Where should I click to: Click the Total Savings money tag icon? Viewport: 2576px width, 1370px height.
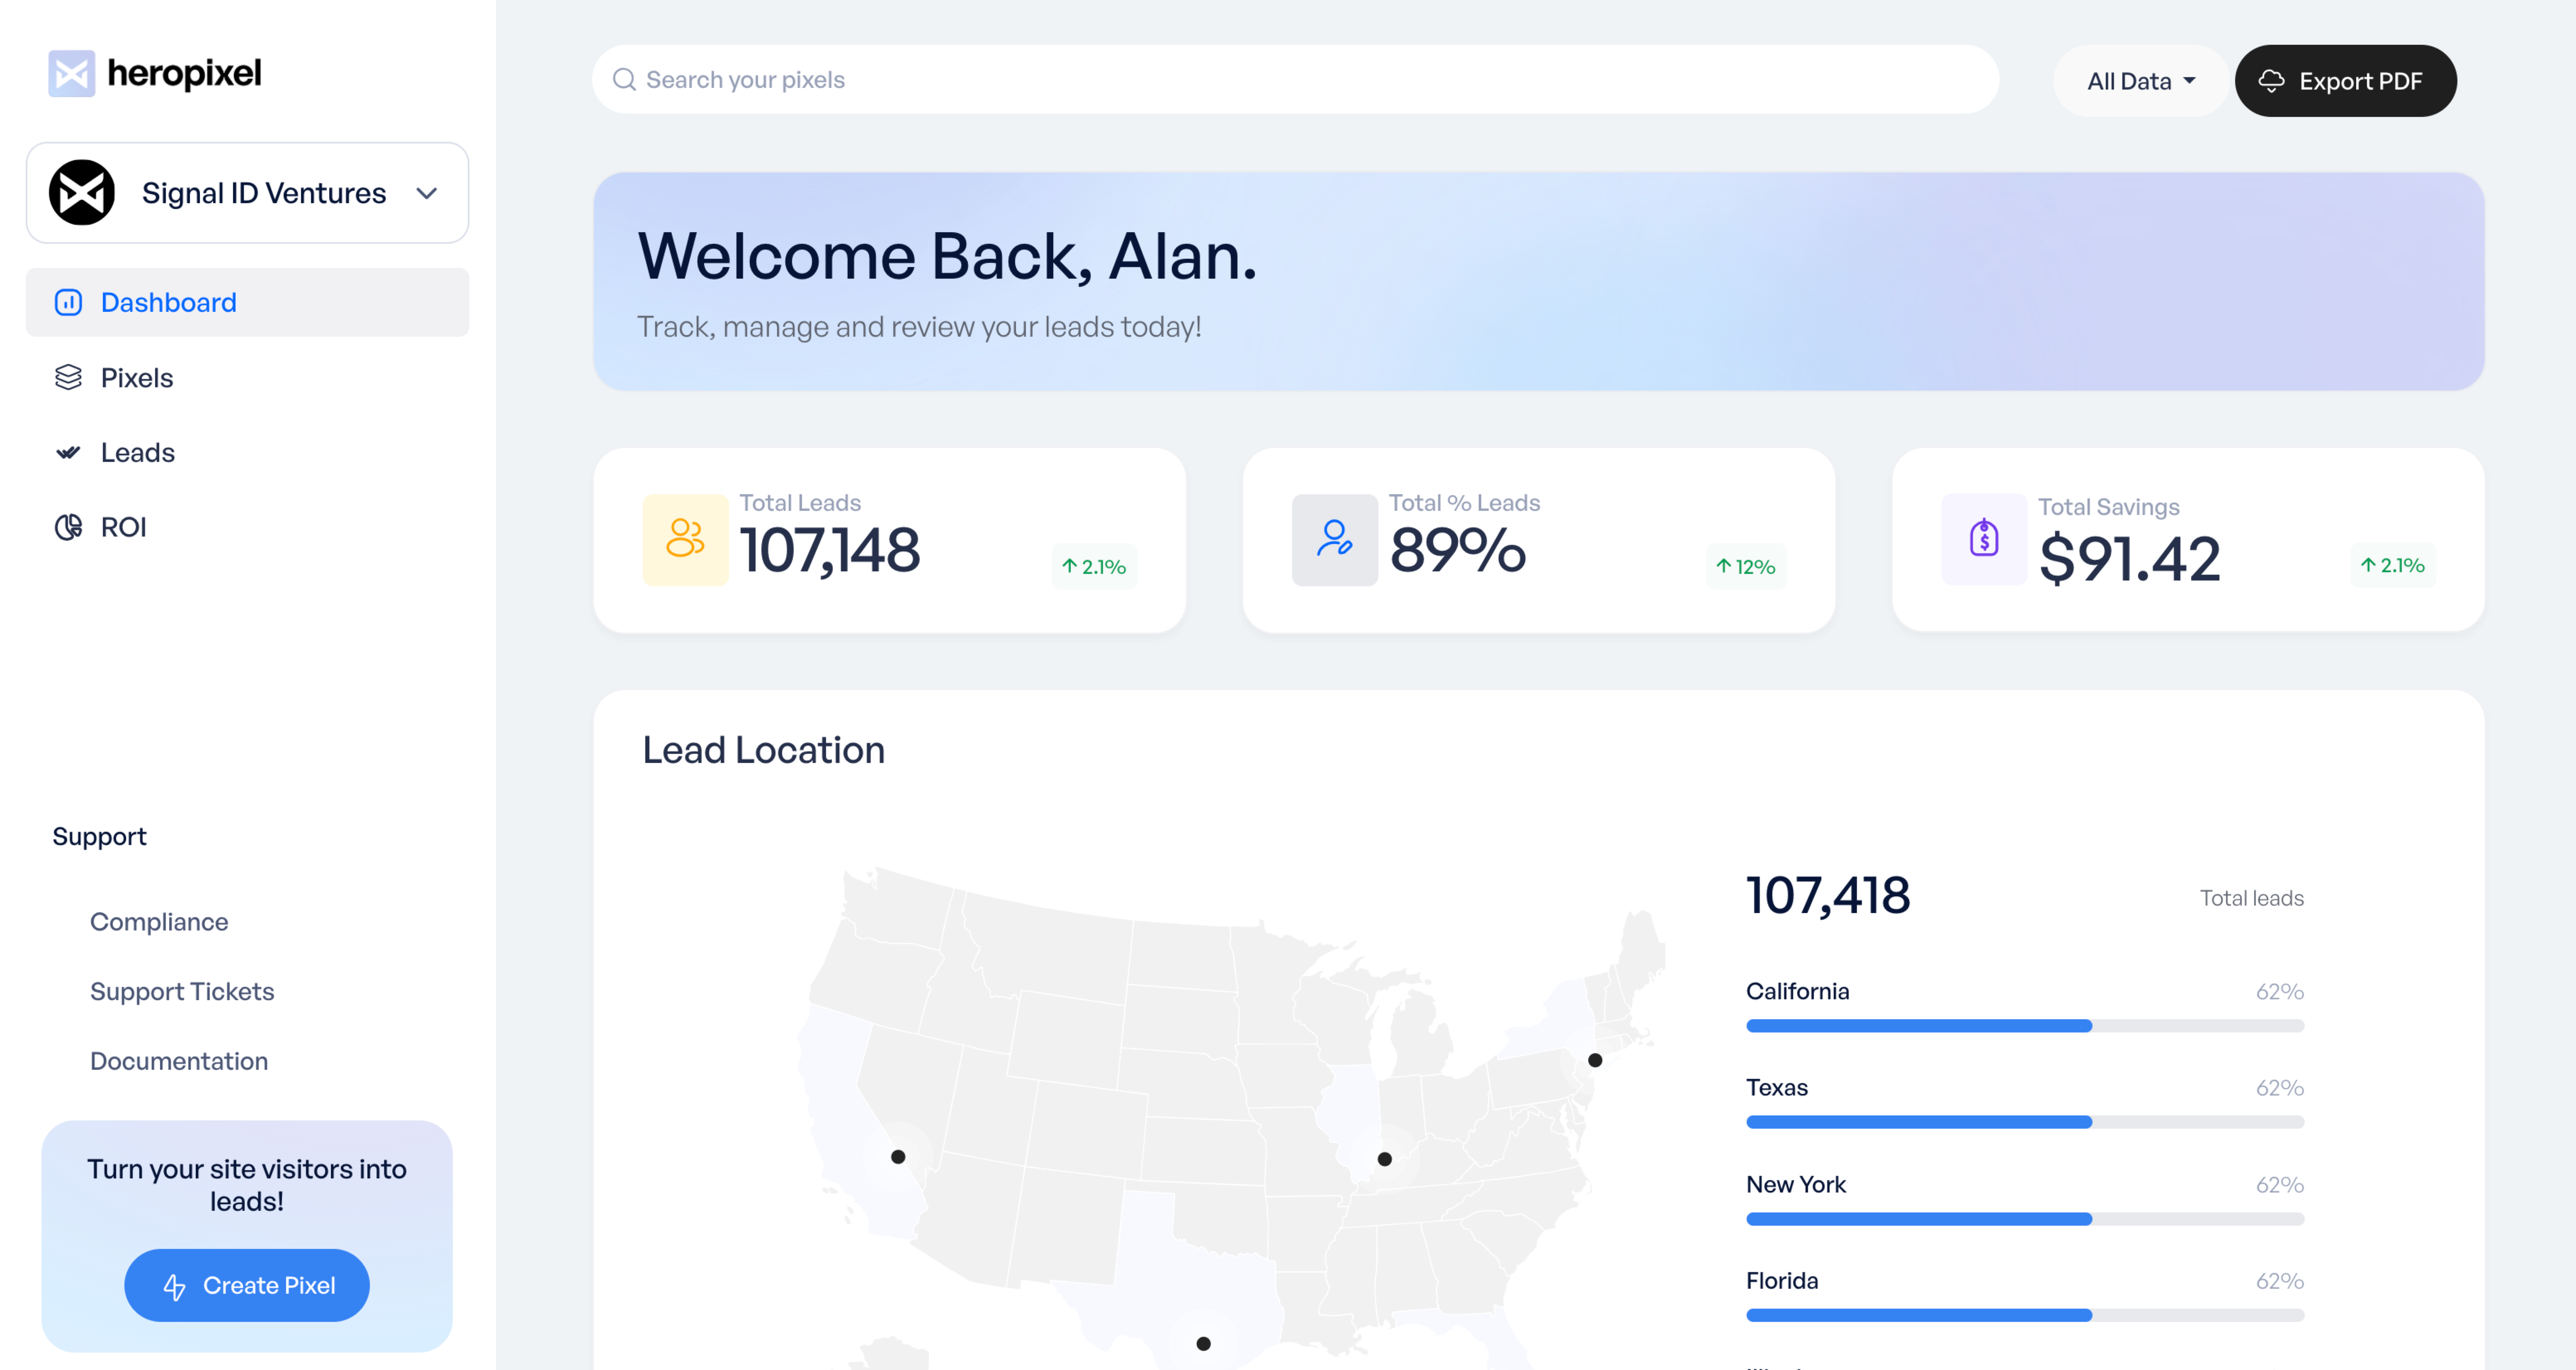1984,539
